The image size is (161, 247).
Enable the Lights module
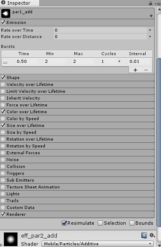[x=3, y=194]
